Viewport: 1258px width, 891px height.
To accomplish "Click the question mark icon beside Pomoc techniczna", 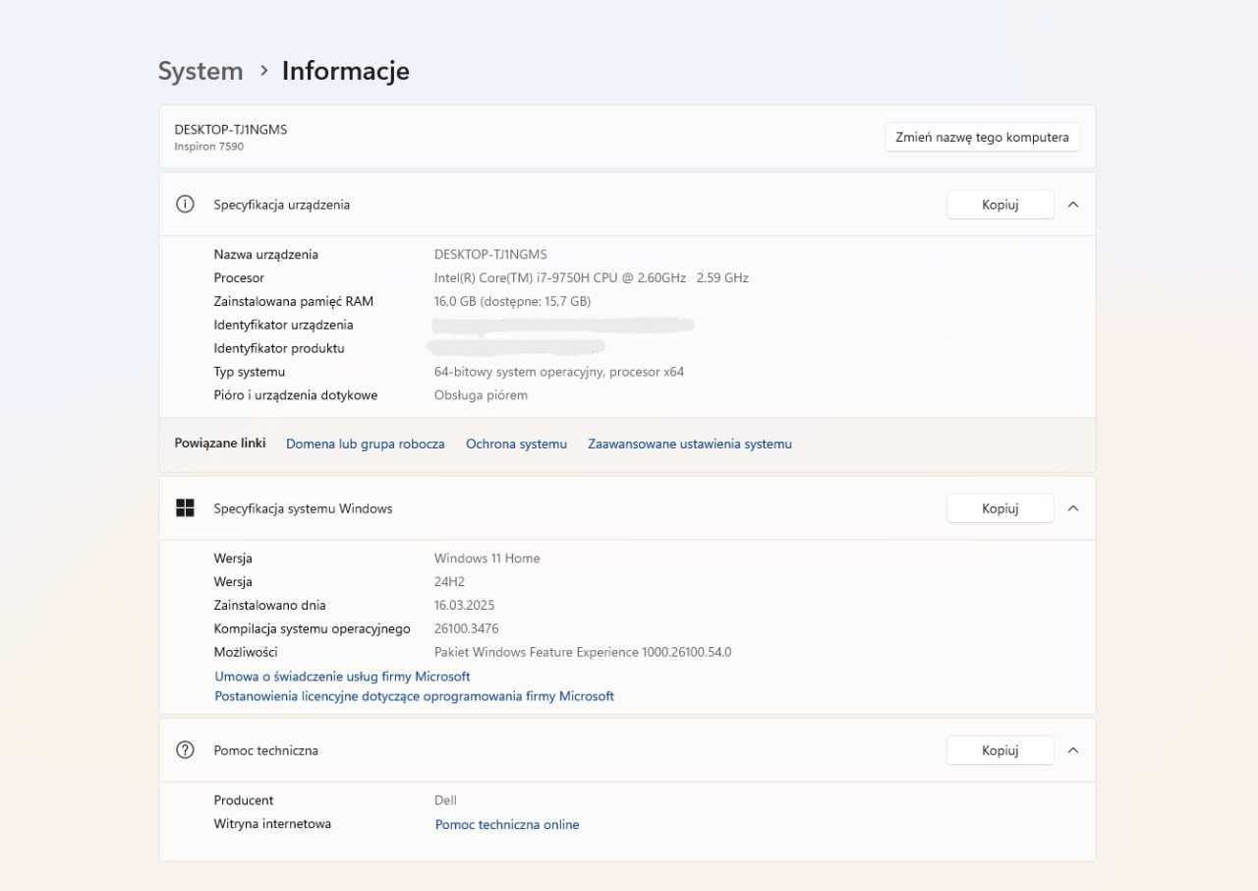I will pyautogui.click(x=185, y=750).
